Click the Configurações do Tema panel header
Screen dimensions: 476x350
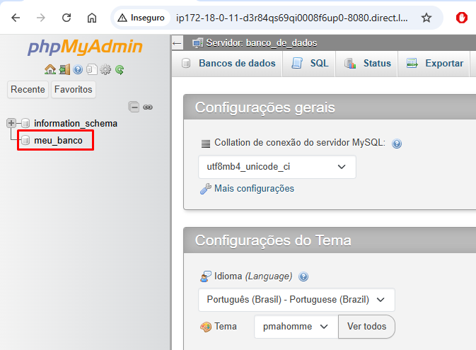pyautogui.click(x=330, y=240)
